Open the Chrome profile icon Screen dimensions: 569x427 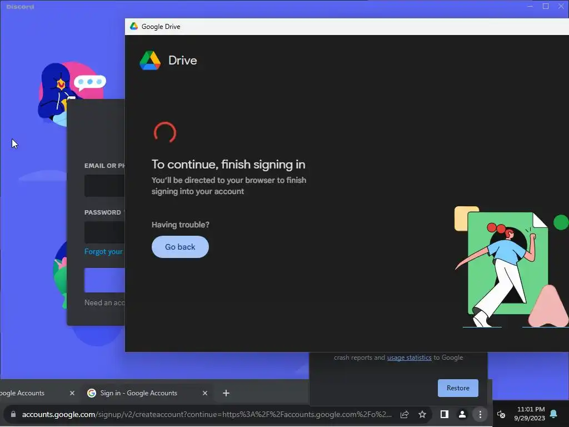click(462, 414)
